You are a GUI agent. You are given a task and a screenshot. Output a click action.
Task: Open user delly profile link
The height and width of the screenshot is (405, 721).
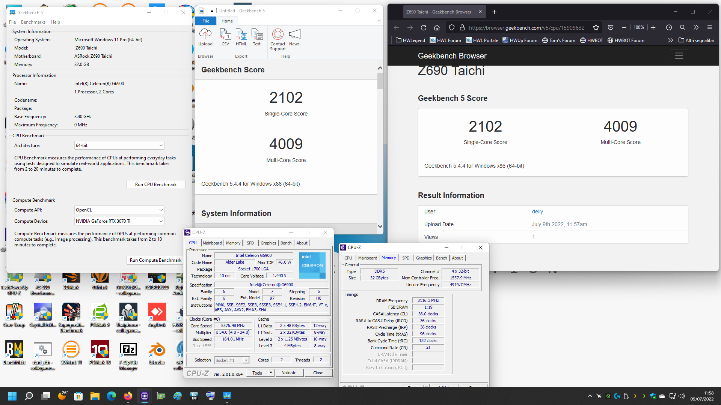click(x=537, y=211)
